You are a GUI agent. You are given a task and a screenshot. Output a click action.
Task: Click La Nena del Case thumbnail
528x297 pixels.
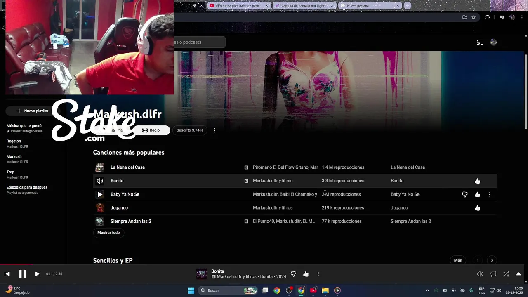click(x=100, y=167)
